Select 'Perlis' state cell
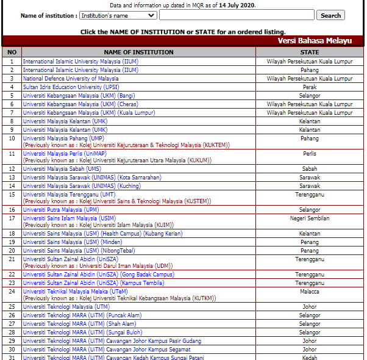This screenshot has width=367, height=360. coord(310,157)
